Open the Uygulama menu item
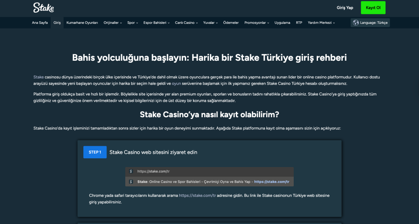The width and height of the screenshot is (419, 224). click(282, 23)
